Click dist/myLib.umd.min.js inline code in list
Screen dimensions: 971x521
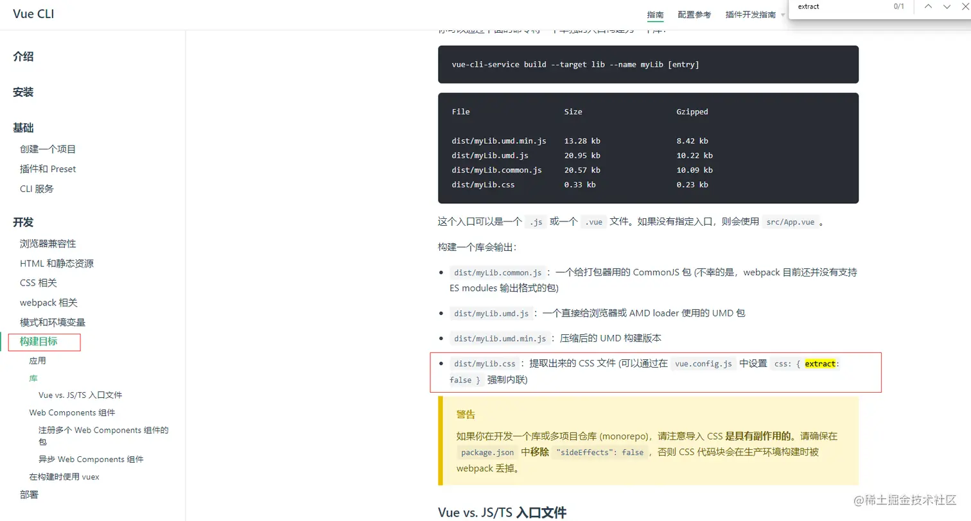point(500,339)
